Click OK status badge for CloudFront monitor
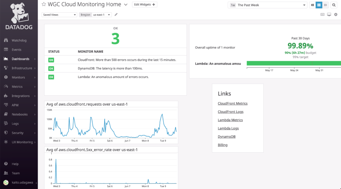The width and height of the screenshot is (341, 189). [51, 60]
